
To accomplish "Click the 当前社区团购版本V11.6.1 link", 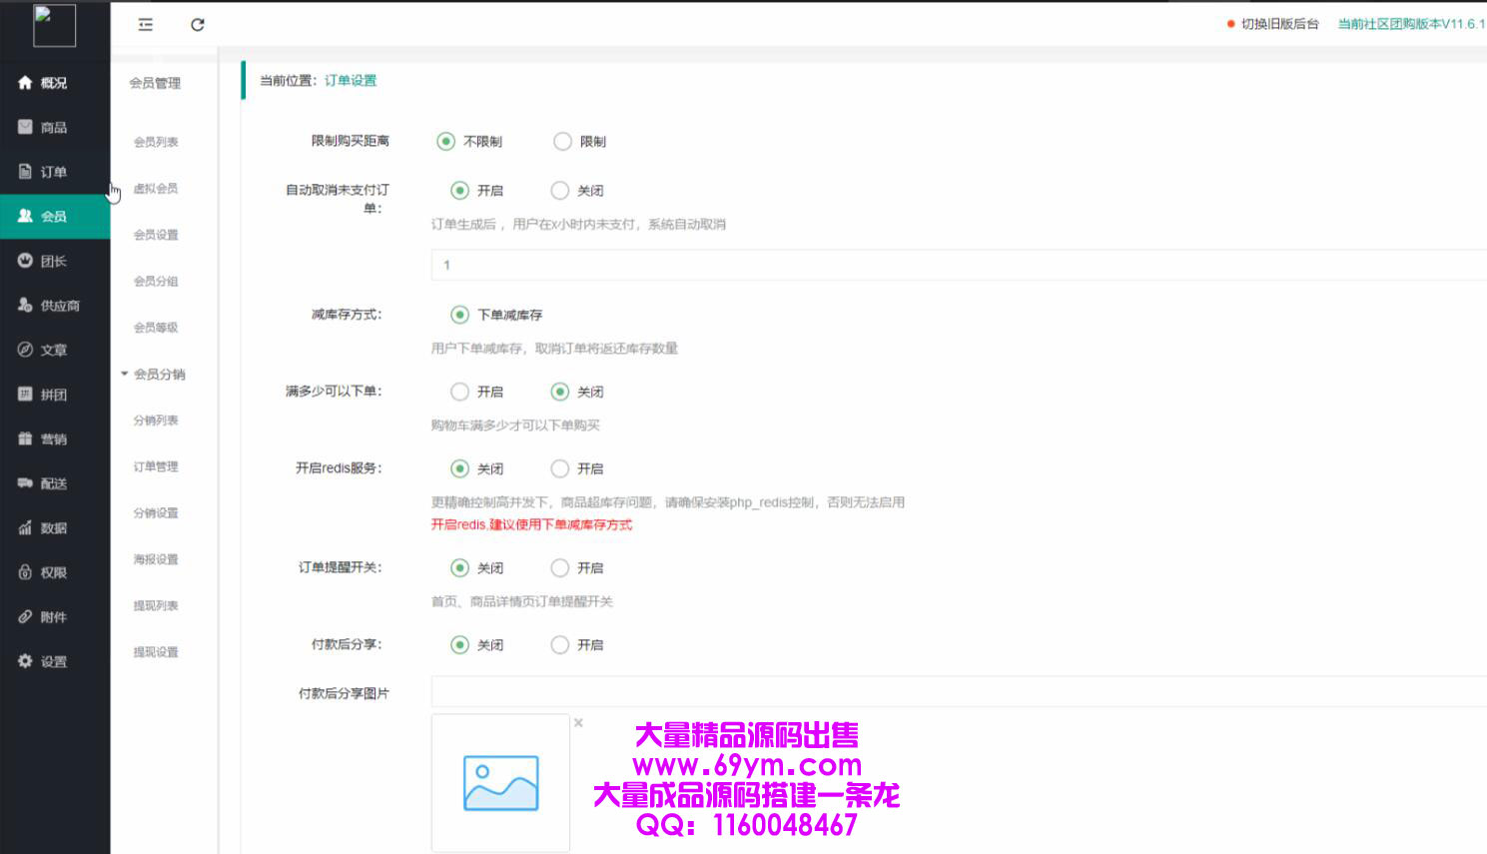I will (x=1411, y=24).
